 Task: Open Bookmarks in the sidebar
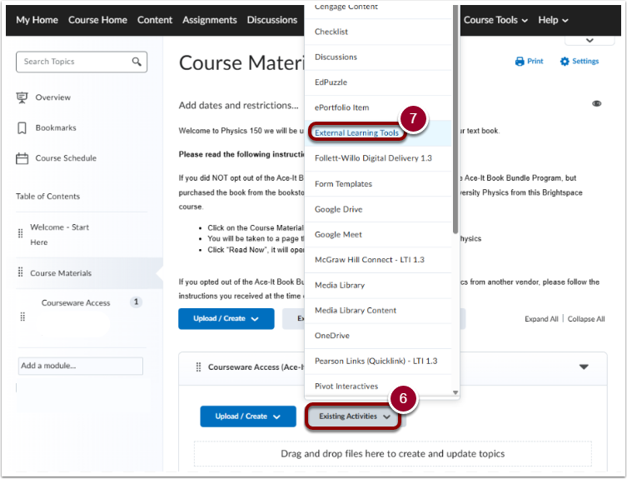(56, 128)
